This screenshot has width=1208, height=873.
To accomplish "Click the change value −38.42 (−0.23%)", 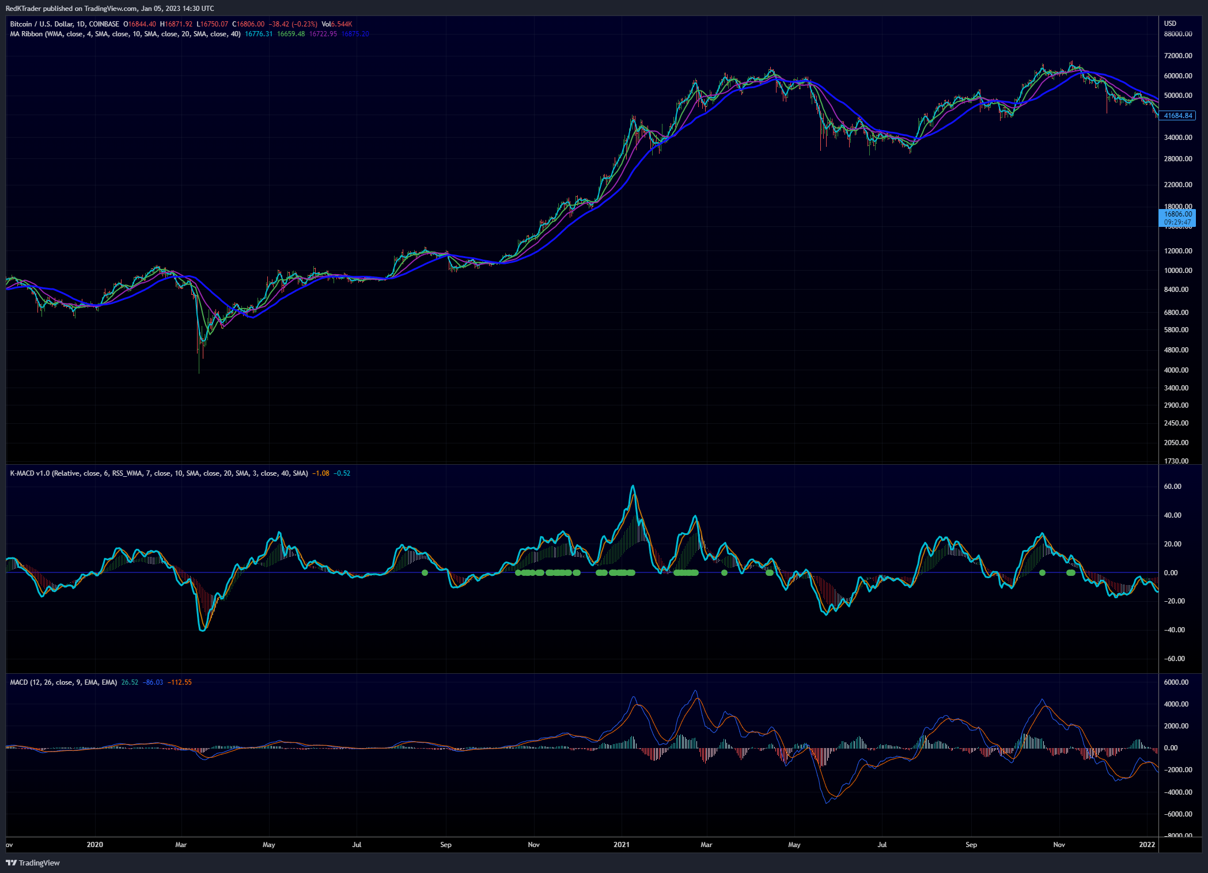I will pos(293,24).
